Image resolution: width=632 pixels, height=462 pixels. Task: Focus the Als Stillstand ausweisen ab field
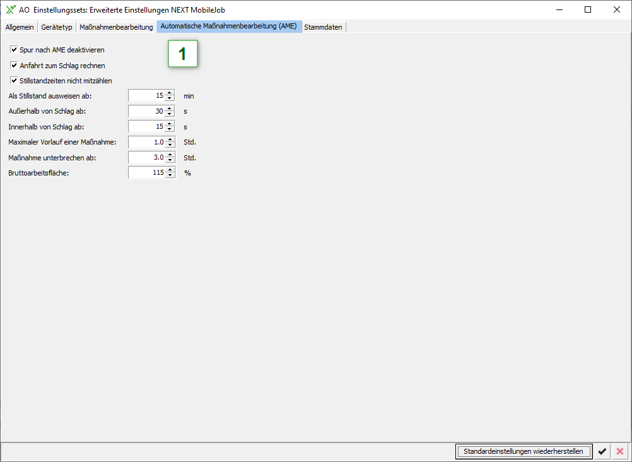pos(146,96)
